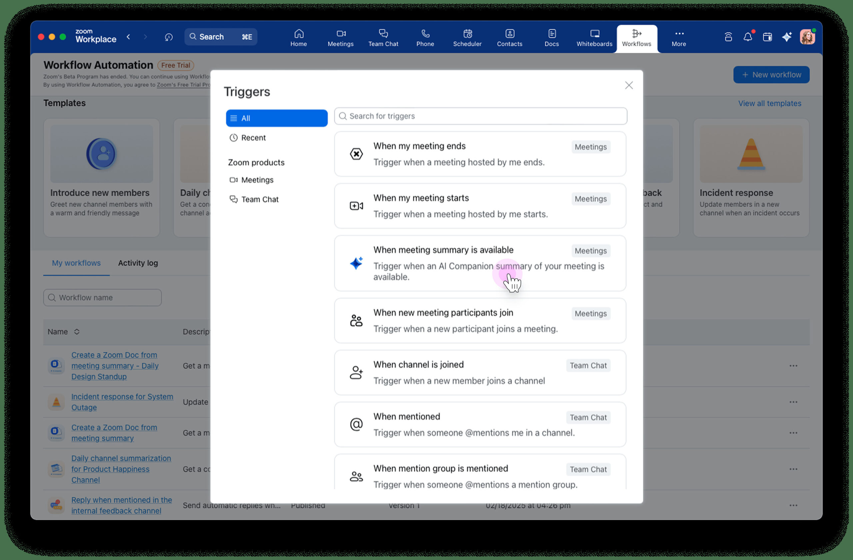Viewport: 853px width, 560px height.
Task: Open Reply when mentioned in internal feedback workflow
Action: tap(122, 505)
